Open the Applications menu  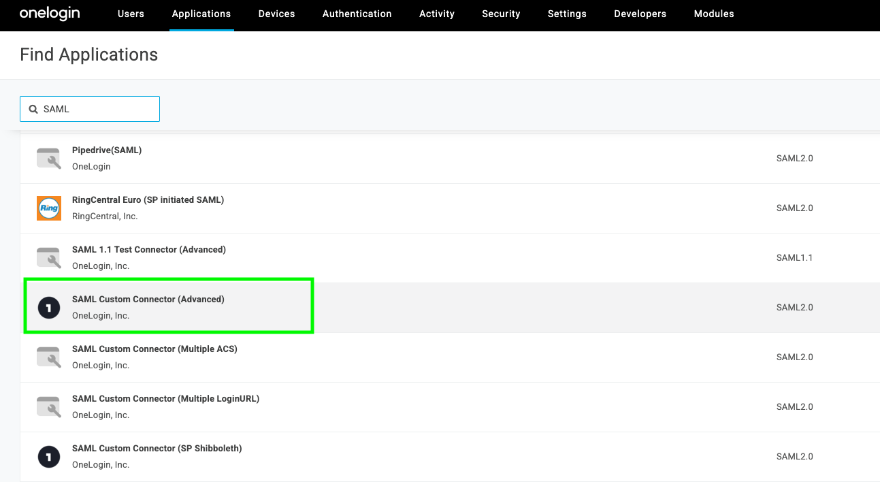coord(201,14)
